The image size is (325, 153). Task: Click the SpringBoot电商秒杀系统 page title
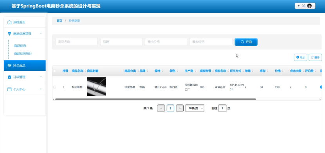[x=56, y=6]
